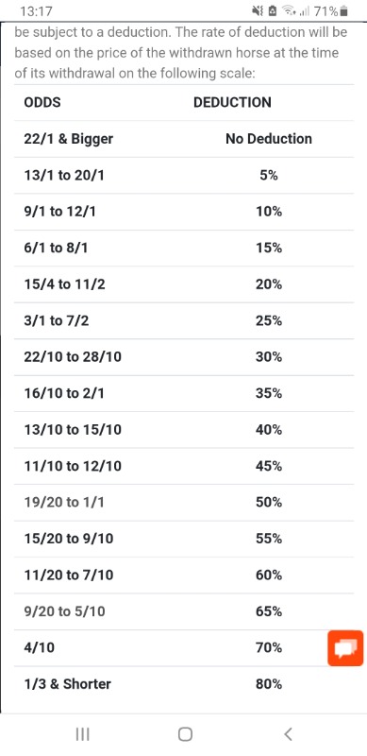The image size is (367, 756).
Task: Tap the mute vibrate status icon
Action: 259,11
